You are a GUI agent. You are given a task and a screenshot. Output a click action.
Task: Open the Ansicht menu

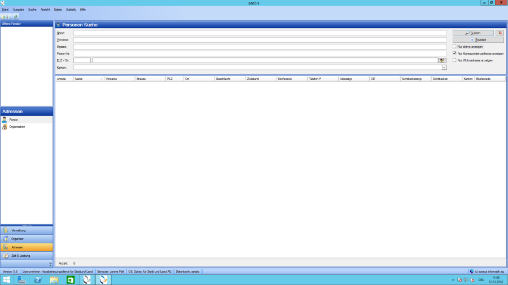tap(45, 10)
